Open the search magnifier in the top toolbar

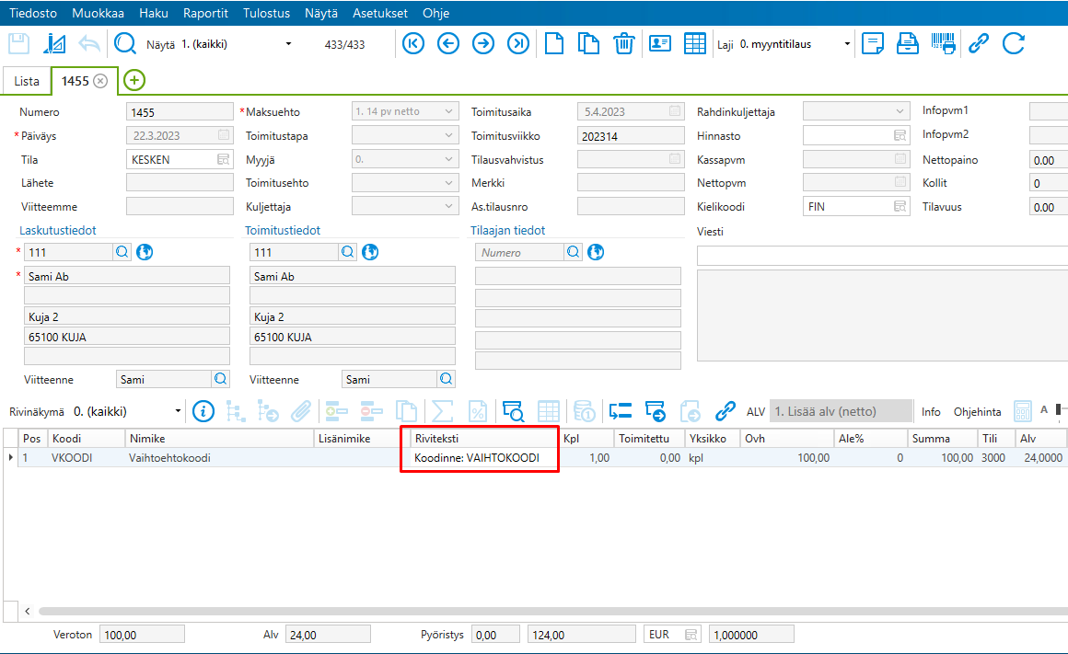pyautogui.click(x=124, y=43)
